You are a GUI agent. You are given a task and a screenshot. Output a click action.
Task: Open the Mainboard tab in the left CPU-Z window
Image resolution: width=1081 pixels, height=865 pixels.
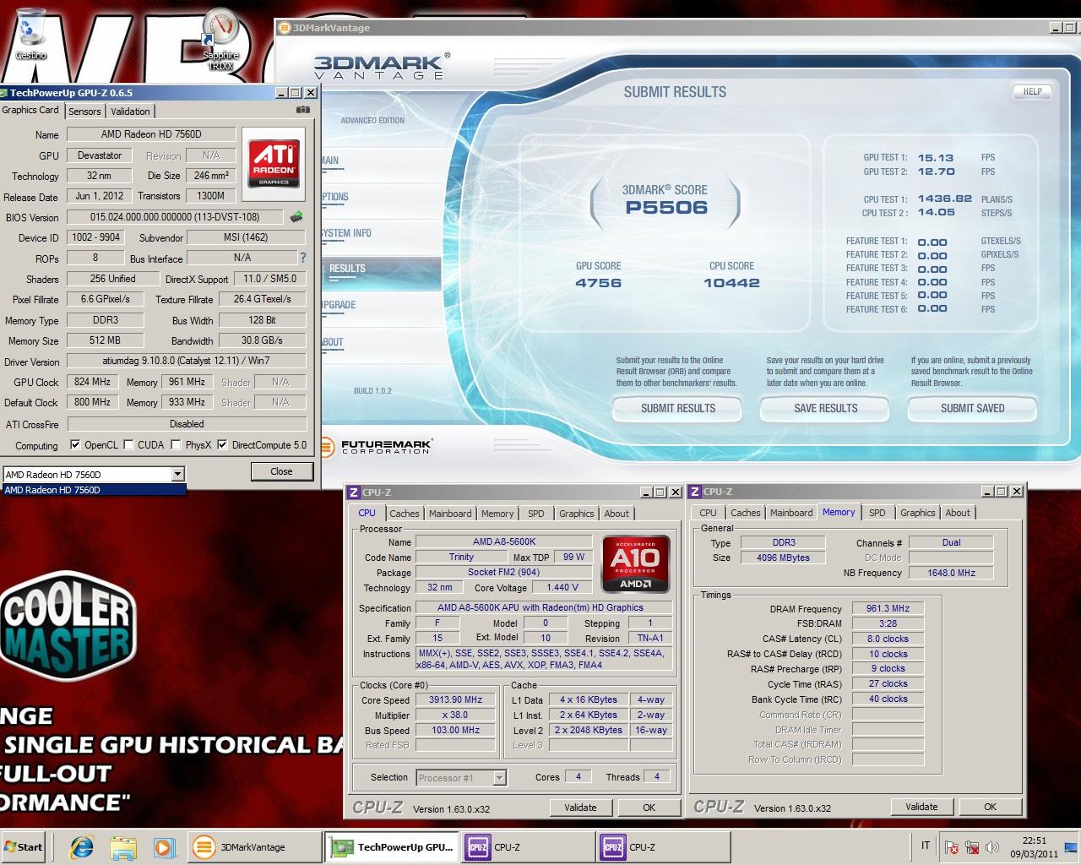coord(450,514)
